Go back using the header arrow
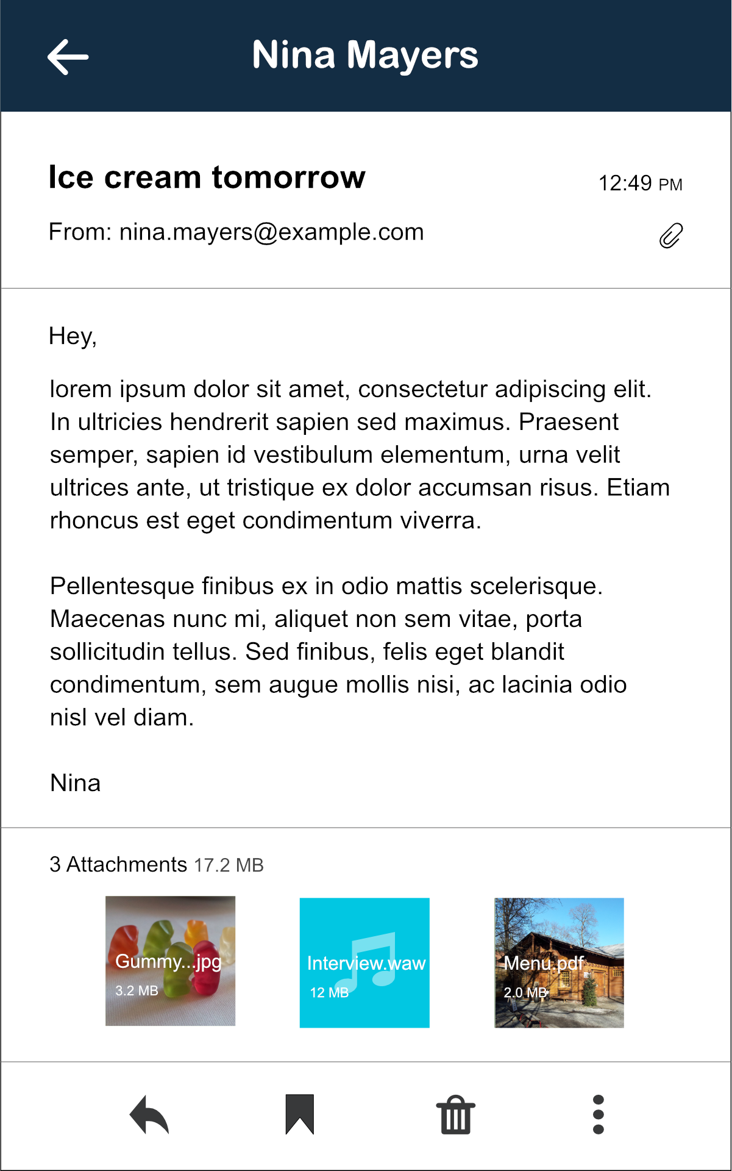Image resolution: width=732 pixels, height=1171 pixels. (68, 57)
